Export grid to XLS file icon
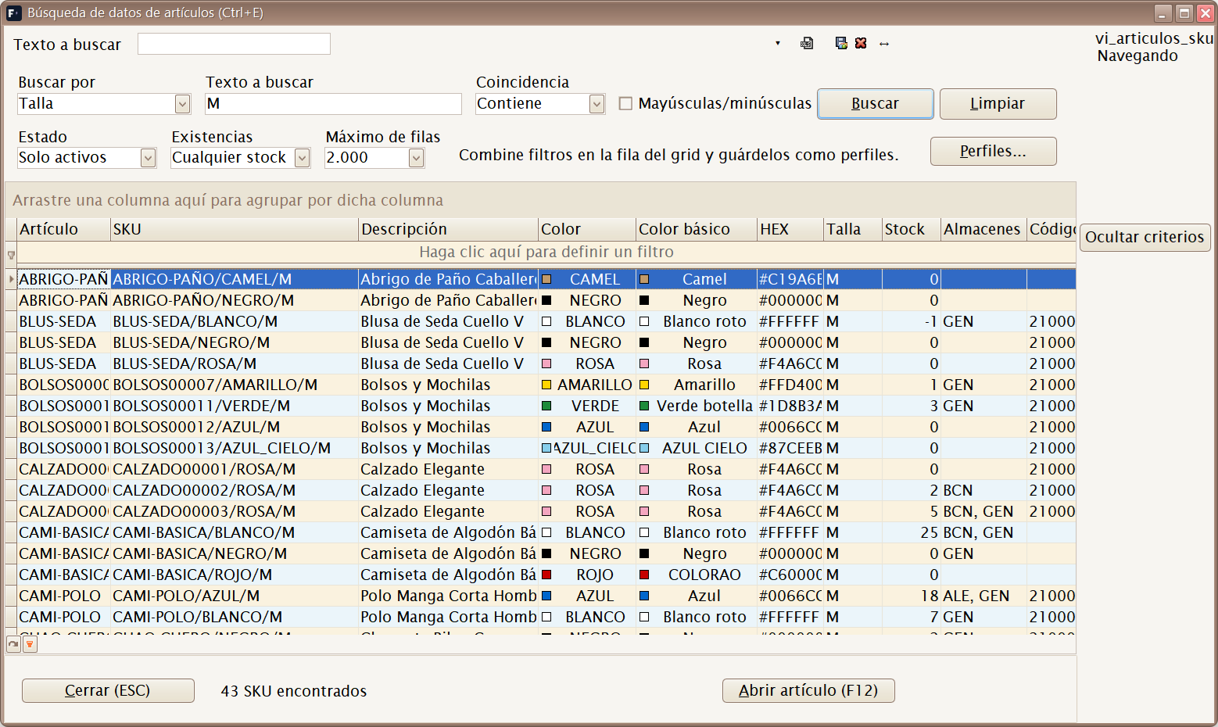 point(807,44)
